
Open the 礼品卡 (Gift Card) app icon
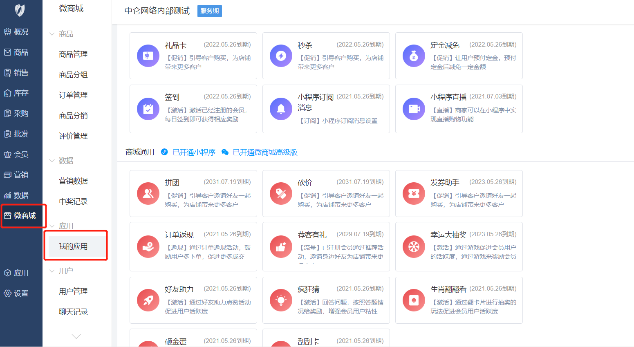[x=148, y=56]
